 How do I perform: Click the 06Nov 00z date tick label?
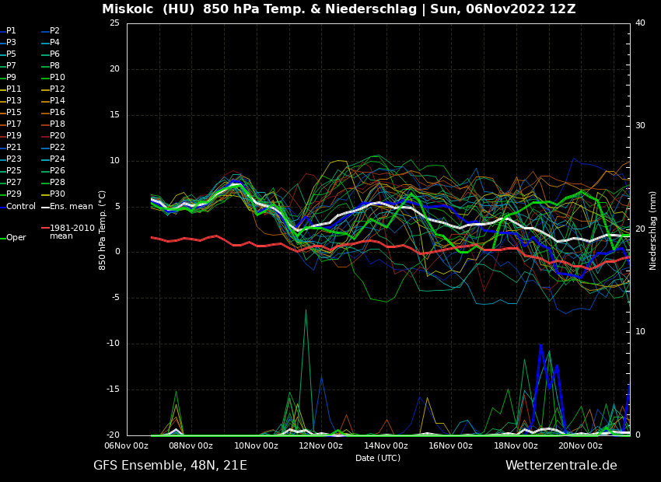127,445
